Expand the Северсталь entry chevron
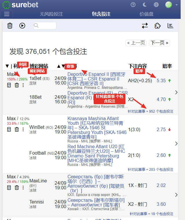 pyautogui.click(x=176, y=195)
